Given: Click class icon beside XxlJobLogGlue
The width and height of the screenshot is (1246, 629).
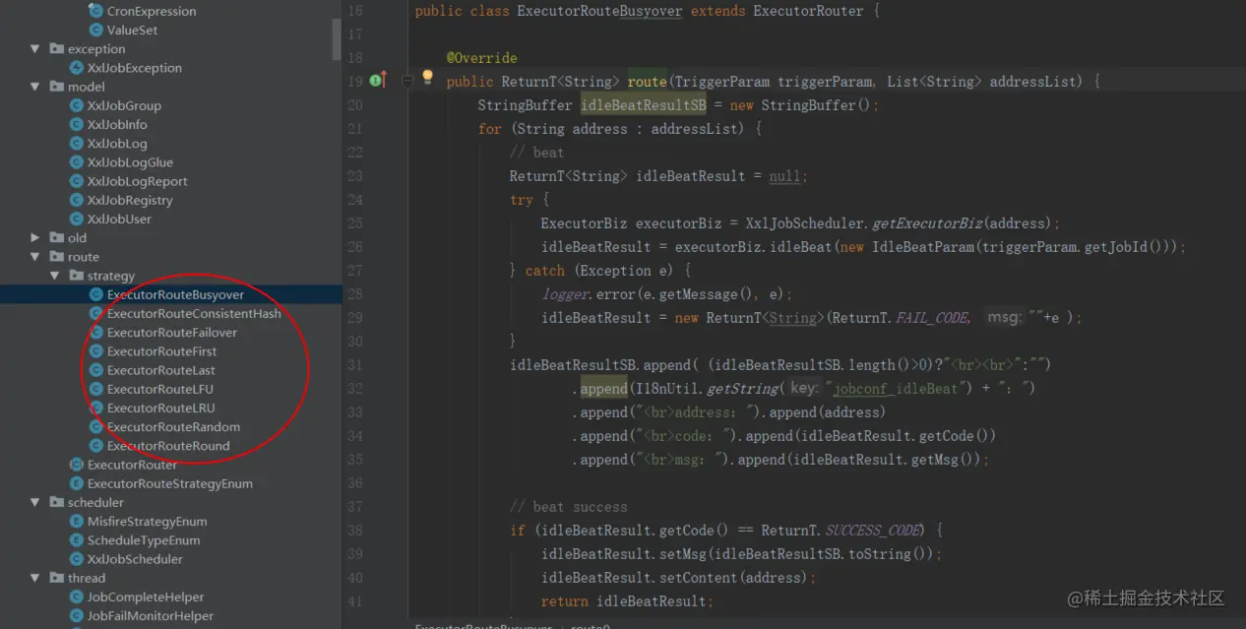Looking at the screenshot, I should [77, 162].
